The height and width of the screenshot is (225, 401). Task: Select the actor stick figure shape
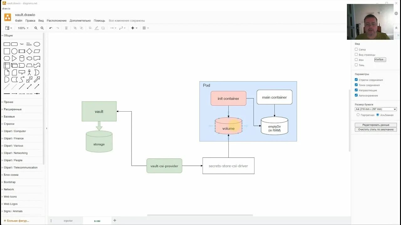[29, 72]
